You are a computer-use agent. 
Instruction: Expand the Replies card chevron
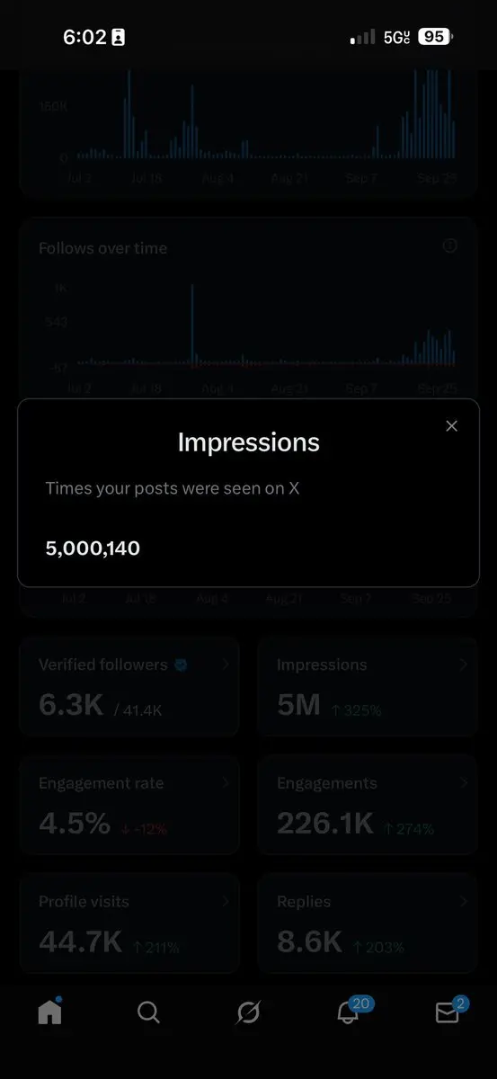[464, 901]
